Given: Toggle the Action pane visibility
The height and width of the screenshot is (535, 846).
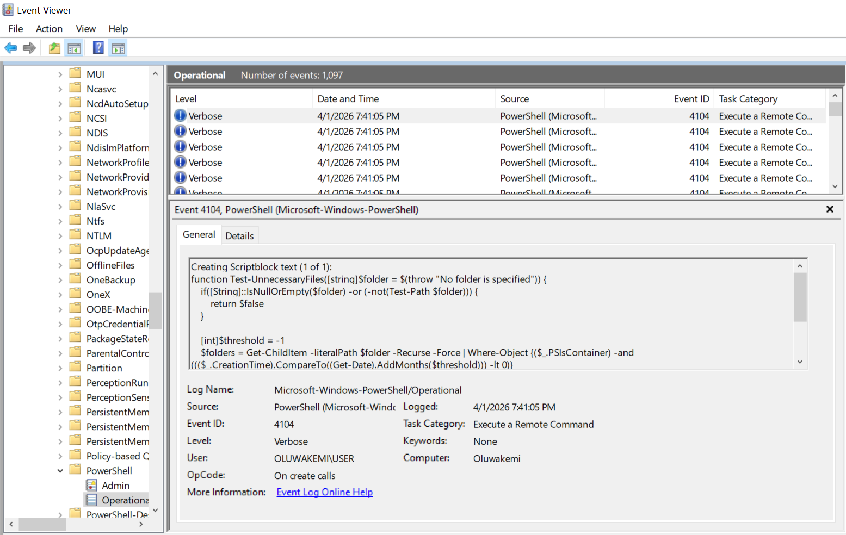Looking at the screenshot, I should (x=118, y=48).
